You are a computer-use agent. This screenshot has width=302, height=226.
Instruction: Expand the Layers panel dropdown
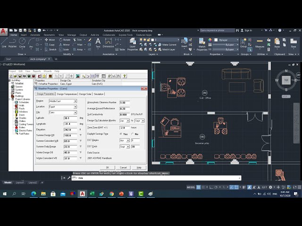click(153, 54)
